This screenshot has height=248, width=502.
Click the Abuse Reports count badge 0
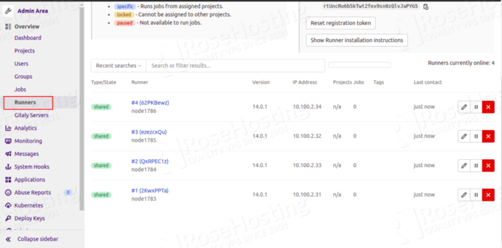tap(67, 193)
